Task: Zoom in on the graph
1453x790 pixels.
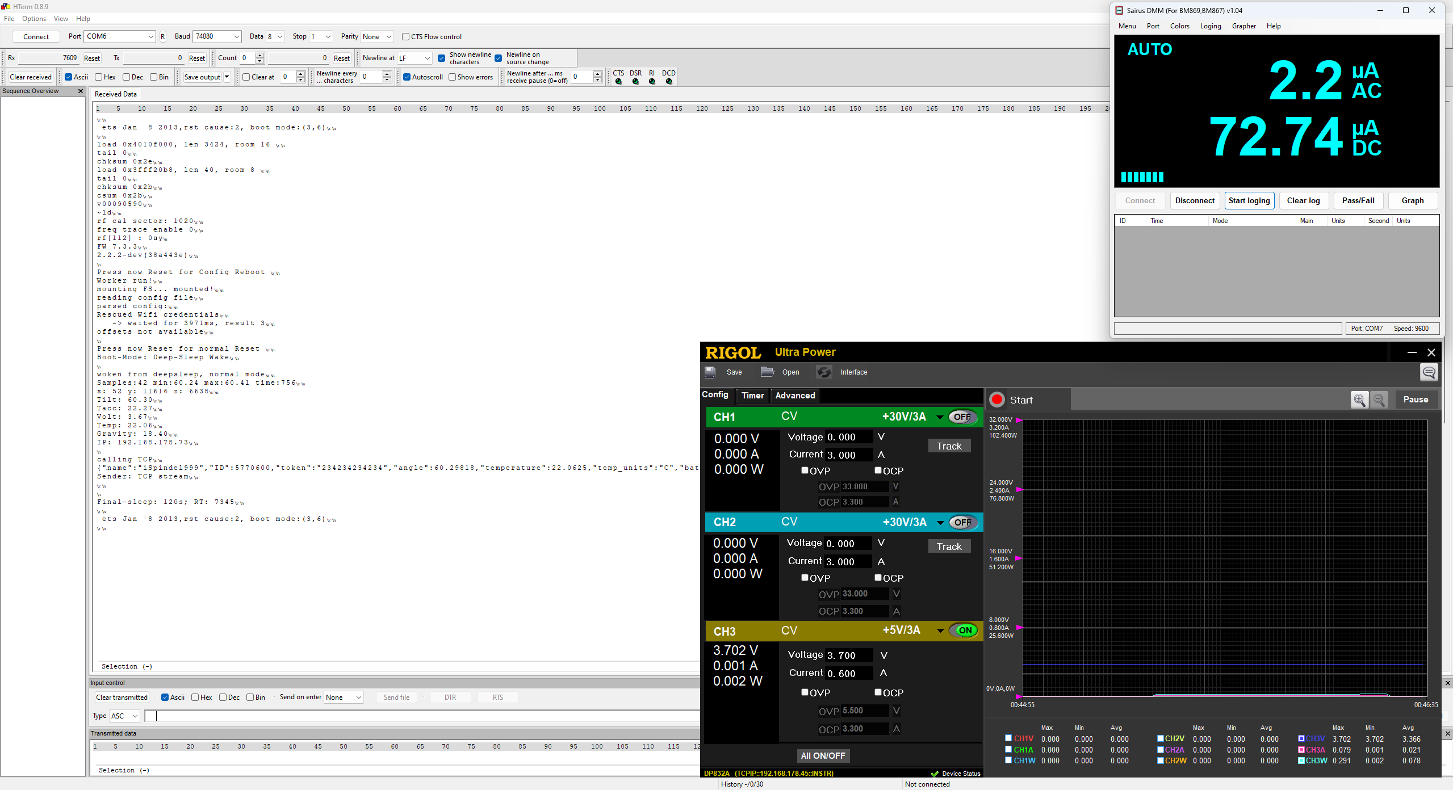Action: (1359, 400)
